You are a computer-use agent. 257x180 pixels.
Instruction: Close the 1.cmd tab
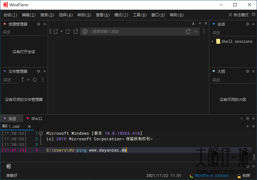coord(29,126)
